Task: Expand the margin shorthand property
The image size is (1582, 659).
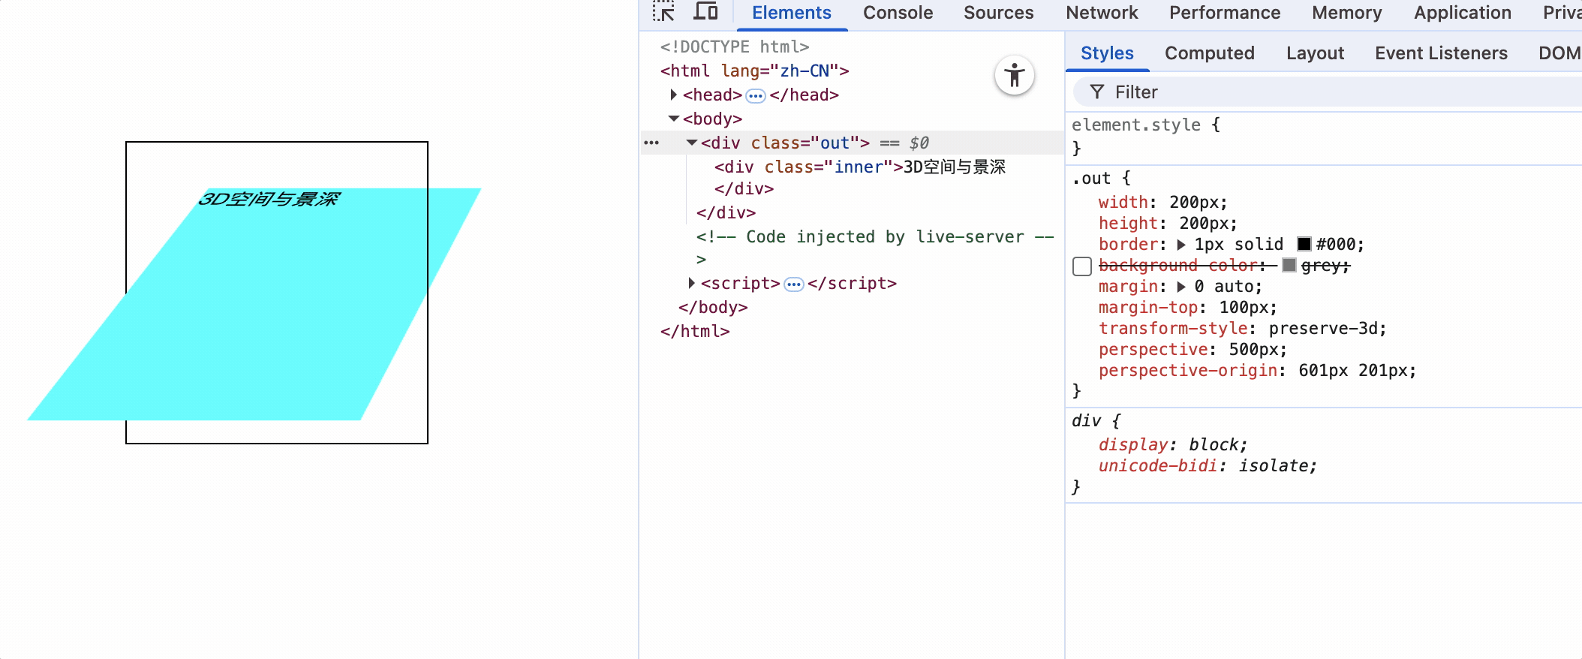Action: click(1181, 287)
